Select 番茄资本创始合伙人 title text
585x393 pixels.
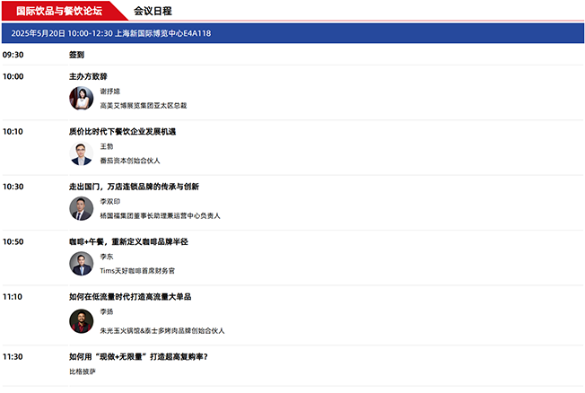[x=130, y=161]
